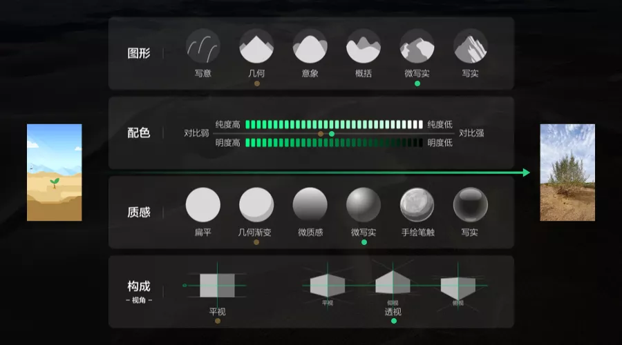Click the 纯度 saturation gradient bar
The height and width of the screenshot is (345, 622).
pos(334,124)
